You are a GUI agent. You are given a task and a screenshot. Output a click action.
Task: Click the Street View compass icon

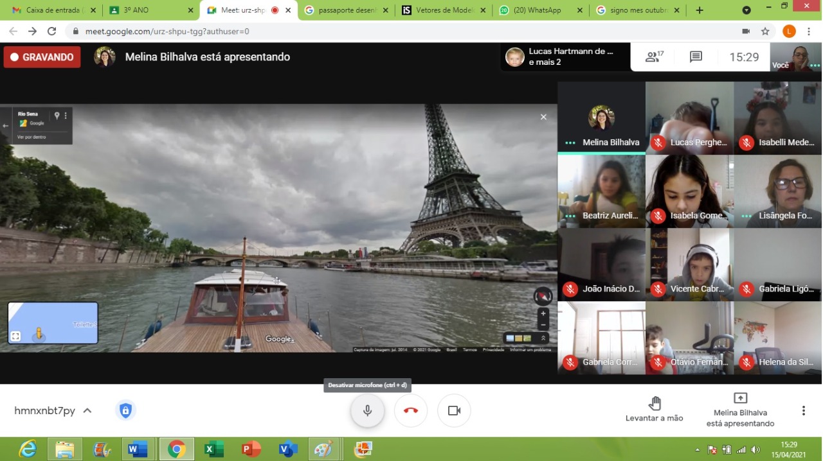pos(543,296)
